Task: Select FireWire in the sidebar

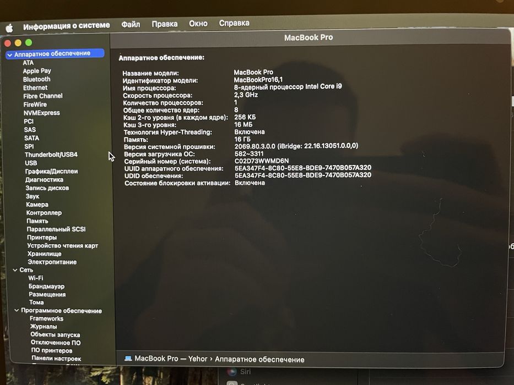Action: click(x=35, y=105)
